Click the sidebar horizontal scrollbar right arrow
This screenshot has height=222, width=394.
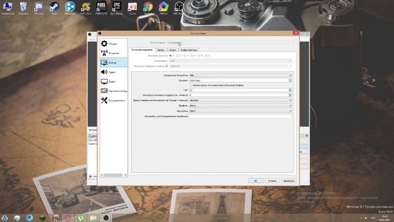[126, 175]
